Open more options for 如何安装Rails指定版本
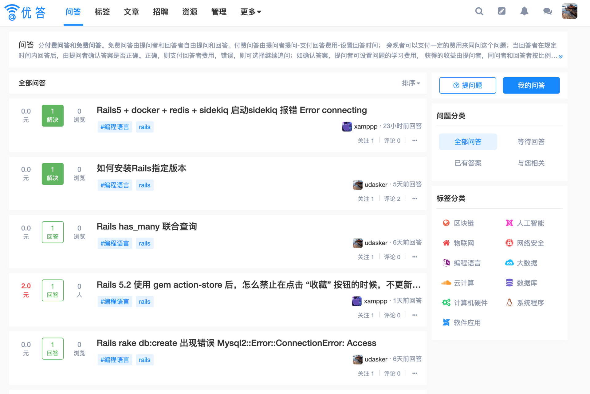Image resolution: width=590 pixels, height=394 pixels. pyautogui.click(x=415, y=199)
